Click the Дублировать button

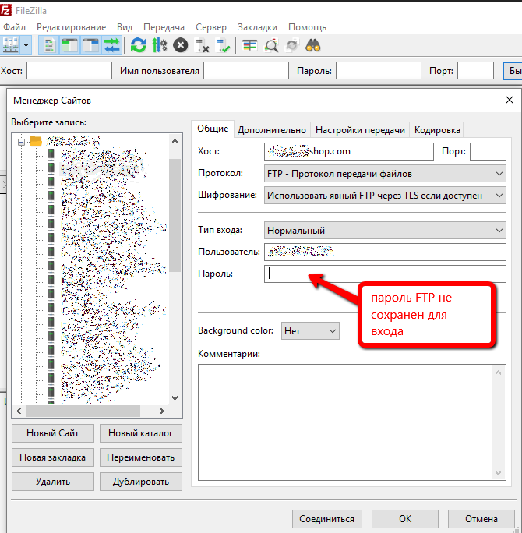141,482
